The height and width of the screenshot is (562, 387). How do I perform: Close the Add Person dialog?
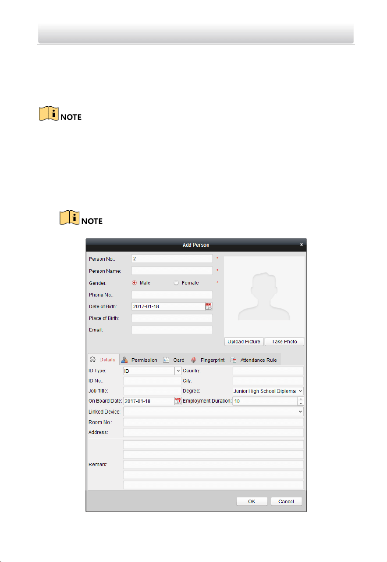[301, 244]
